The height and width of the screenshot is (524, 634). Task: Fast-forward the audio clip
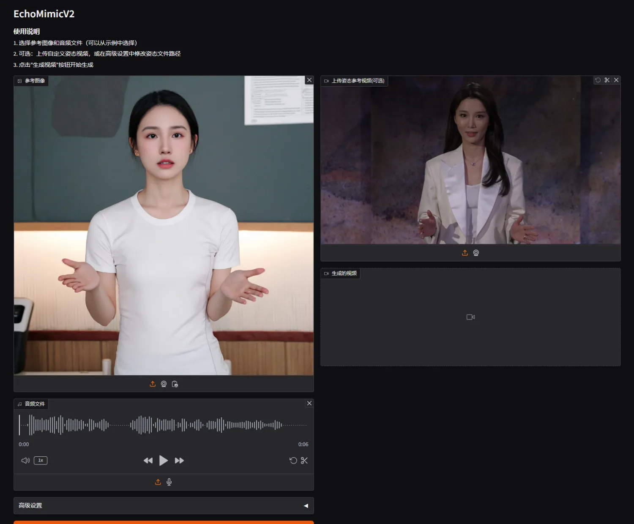tap(179, 461)
